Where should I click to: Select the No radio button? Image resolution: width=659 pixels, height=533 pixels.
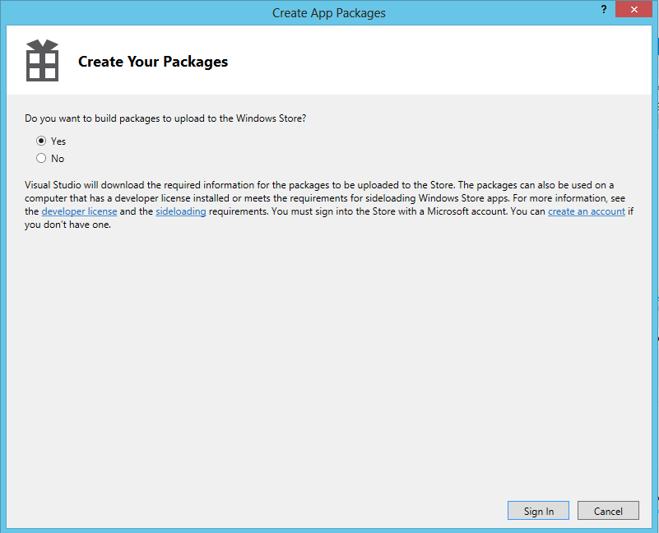point(41,158)
